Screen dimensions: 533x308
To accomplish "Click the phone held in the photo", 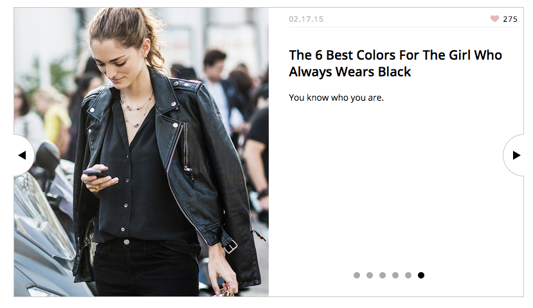I will click(x=95, y=173).
